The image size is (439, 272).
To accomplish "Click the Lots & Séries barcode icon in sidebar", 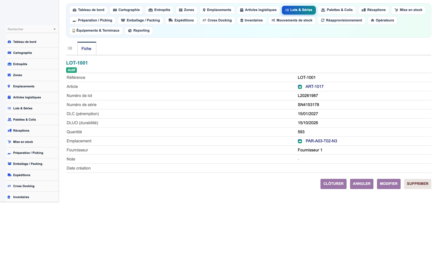I will click(x=9, y=108).
